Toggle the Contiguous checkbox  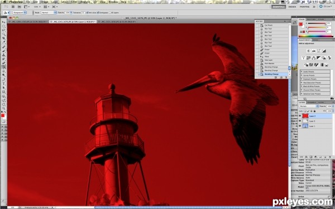98,13
